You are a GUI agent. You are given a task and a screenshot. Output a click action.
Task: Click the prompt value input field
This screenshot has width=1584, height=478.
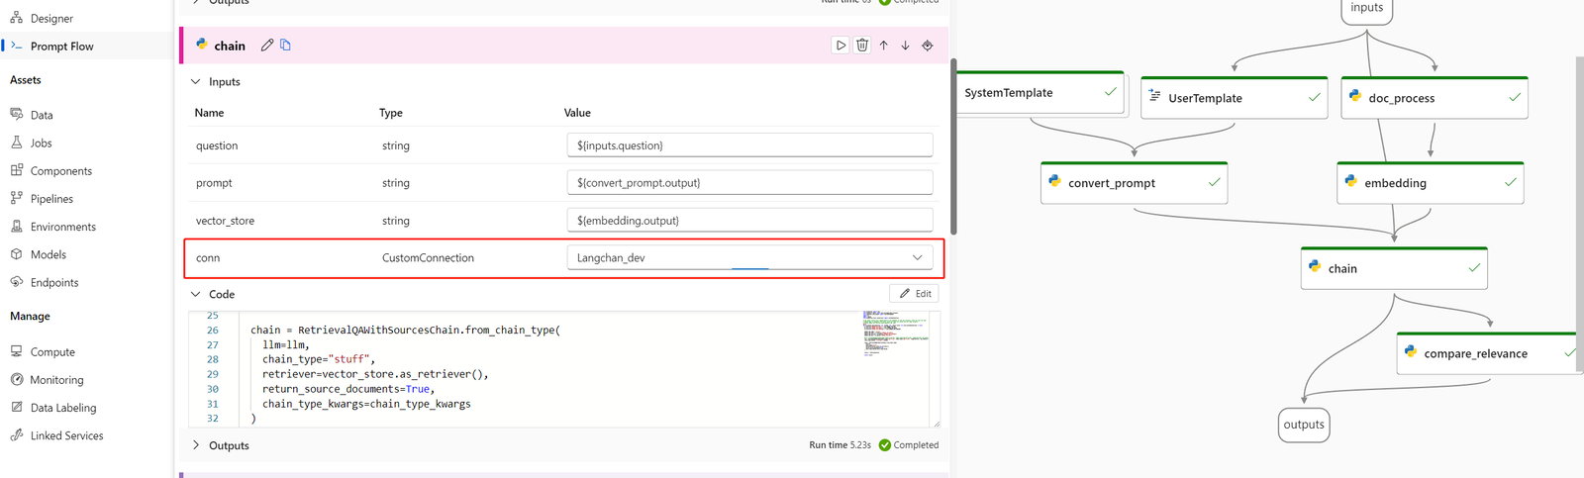[749, 182]
